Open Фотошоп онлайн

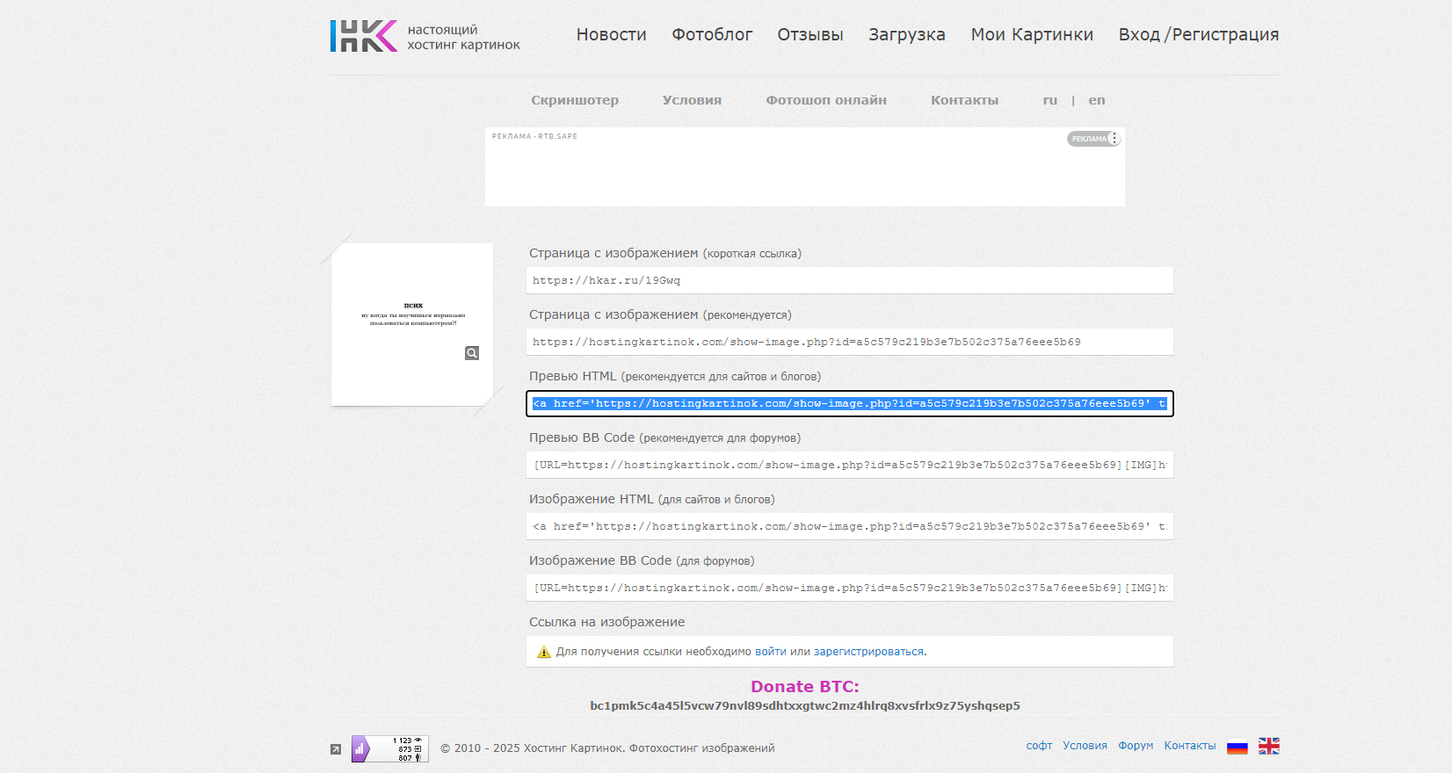click(x=826, y=100)
